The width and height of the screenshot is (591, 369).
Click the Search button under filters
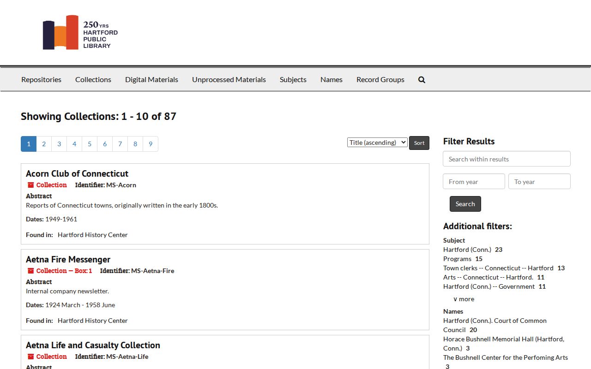465,204
